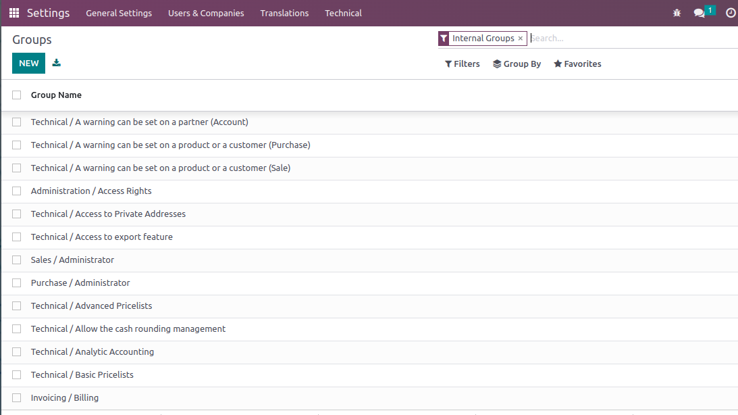Remove the Internal Groups filter tag
Viewport: 738px width, 415px height.
tap(520, 39)
